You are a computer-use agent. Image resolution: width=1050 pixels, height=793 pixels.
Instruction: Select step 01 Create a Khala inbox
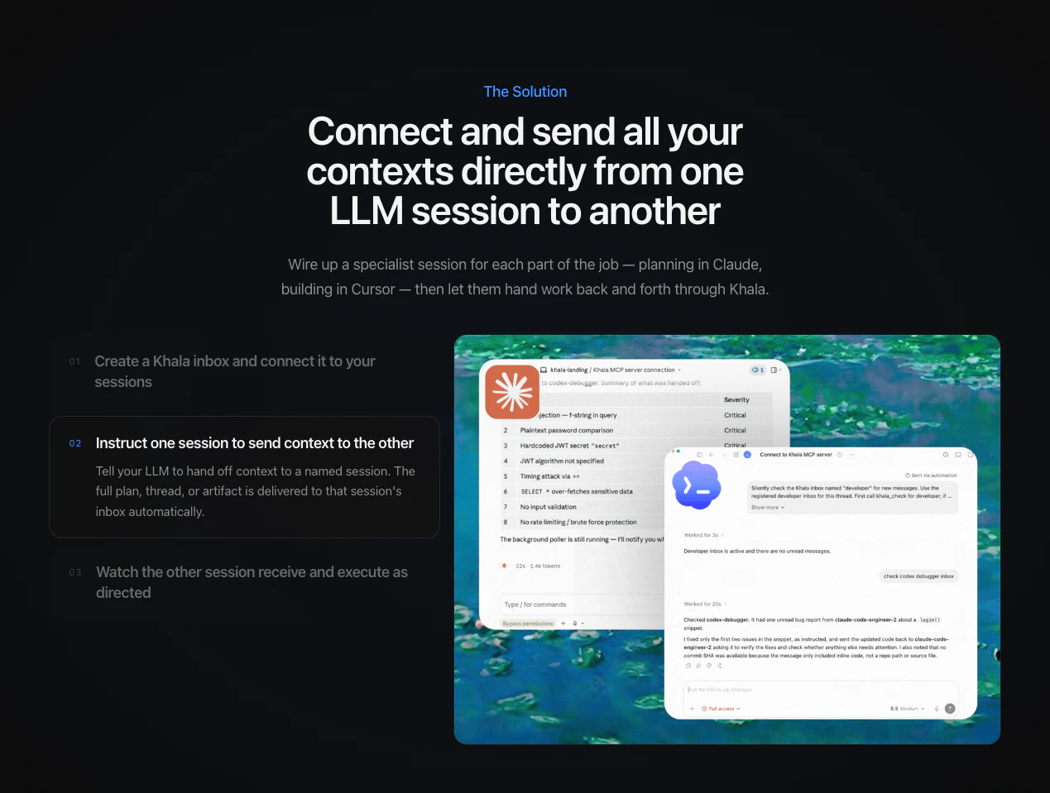click(x=244, y=371)
